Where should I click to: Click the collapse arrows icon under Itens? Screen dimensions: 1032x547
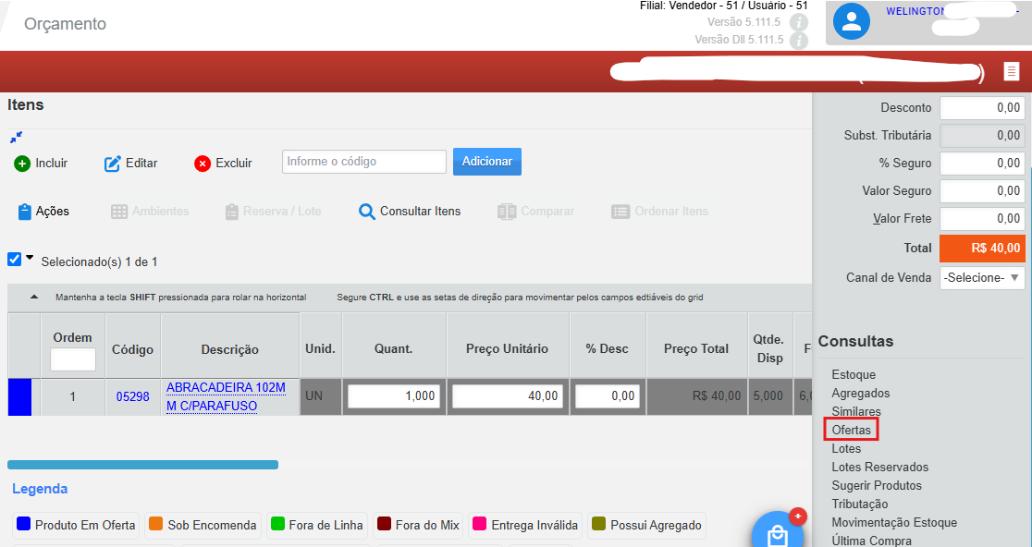17,137
